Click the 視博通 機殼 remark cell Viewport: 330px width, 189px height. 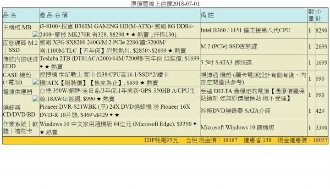[x=254, y=79]
